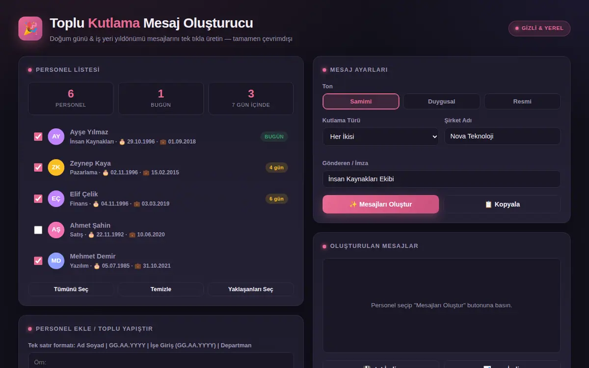Click Ahmet Şahin's AŞ avatar

tap(56, 230)
